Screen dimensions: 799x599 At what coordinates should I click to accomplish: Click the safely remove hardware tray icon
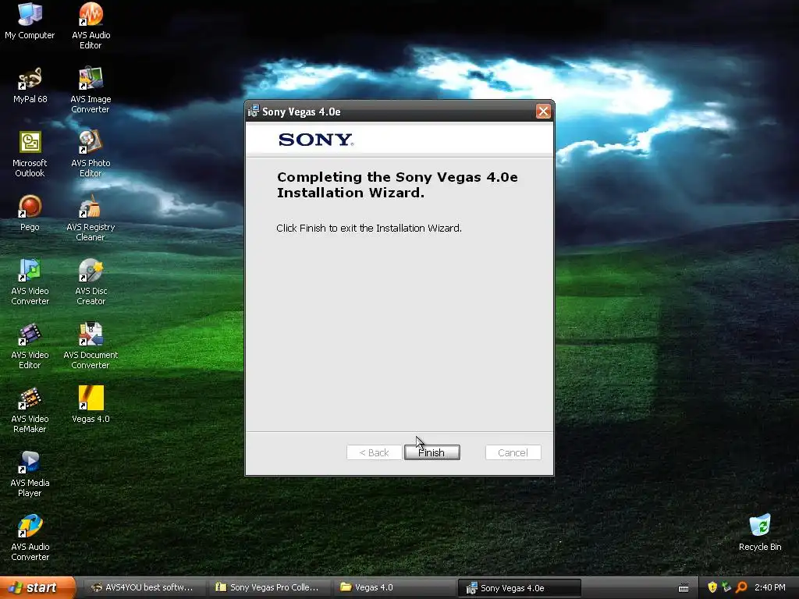(x=726, y=587)
